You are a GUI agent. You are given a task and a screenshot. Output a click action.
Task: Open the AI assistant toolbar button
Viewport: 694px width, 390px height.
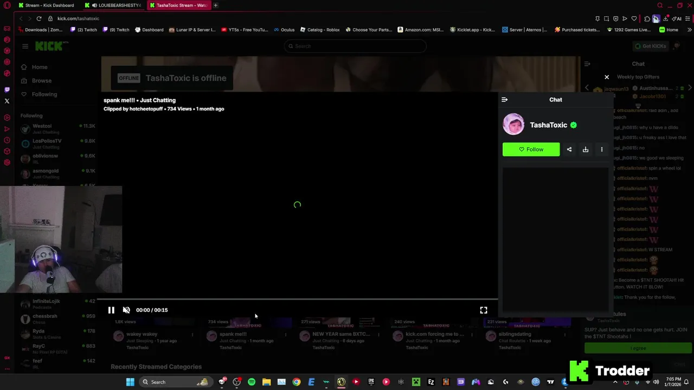(678, 18)
